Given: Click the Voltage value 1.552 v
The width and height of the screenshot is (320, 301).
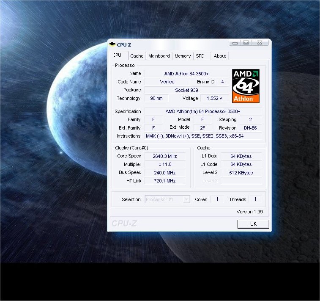Looking at the screenshot, I should pyautogui.click(x=214, y=98).
